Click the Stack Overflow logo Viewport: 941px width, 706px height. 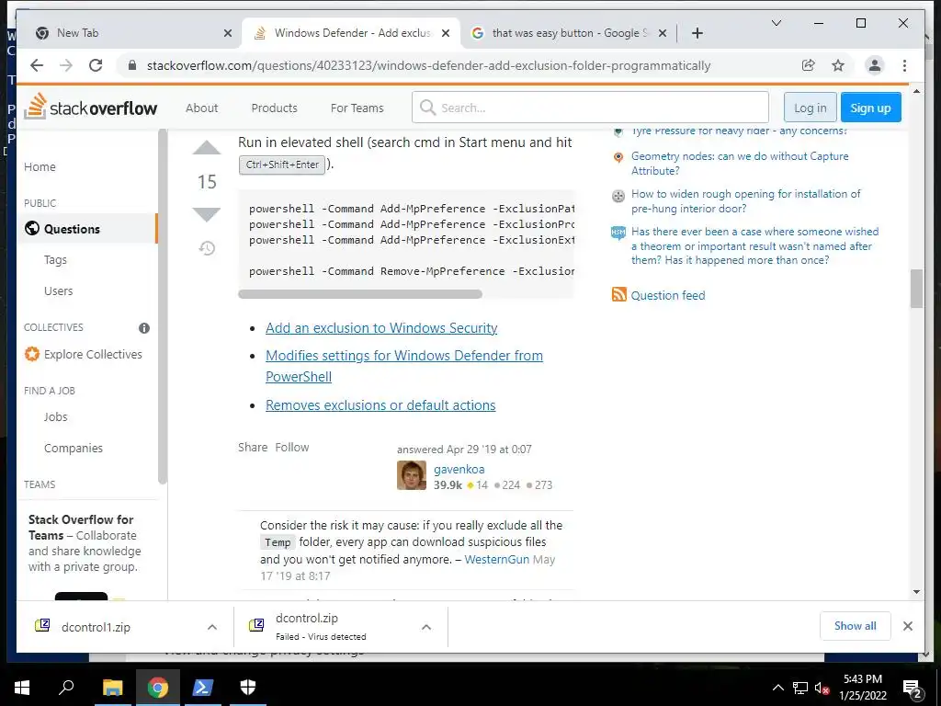pos(91,107)
